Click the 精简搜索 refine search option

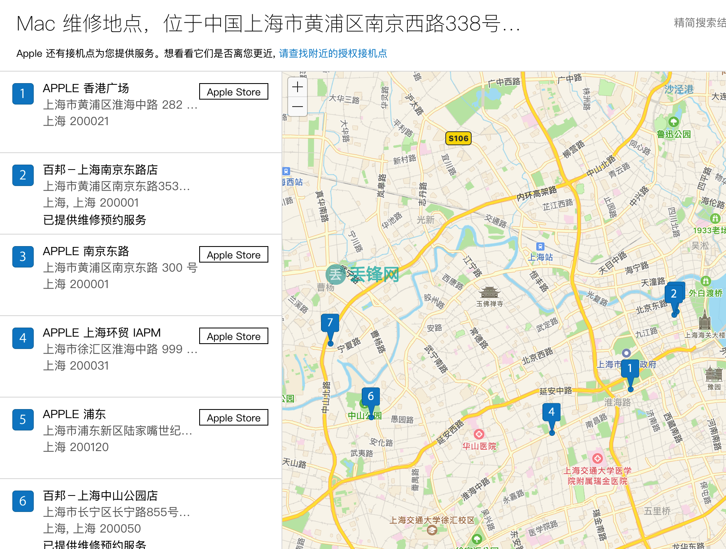click(x=700, y=23)
